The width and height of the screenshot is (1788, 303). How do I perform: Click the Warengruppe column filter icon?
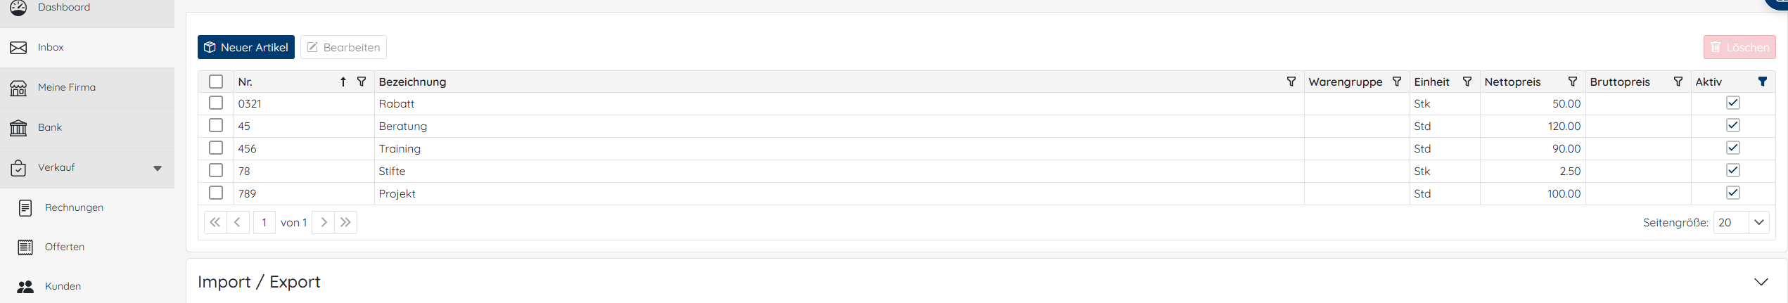pyautogui.click(x=1397, y=82)
